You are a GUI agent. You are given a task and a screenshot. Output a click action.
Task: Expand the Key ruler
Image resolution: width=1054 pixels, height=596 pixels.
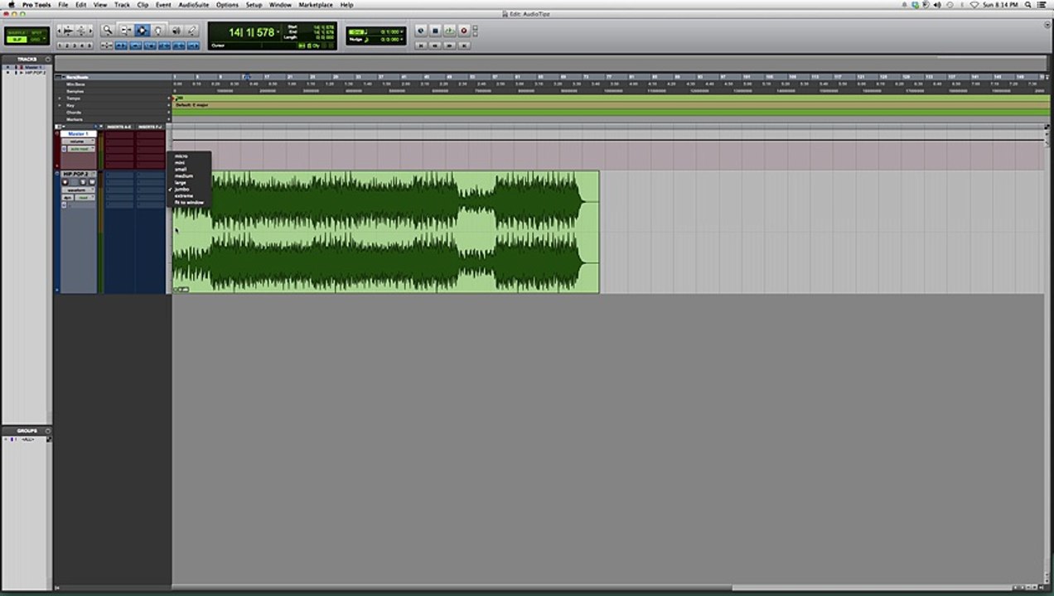(x=60, y=105)
